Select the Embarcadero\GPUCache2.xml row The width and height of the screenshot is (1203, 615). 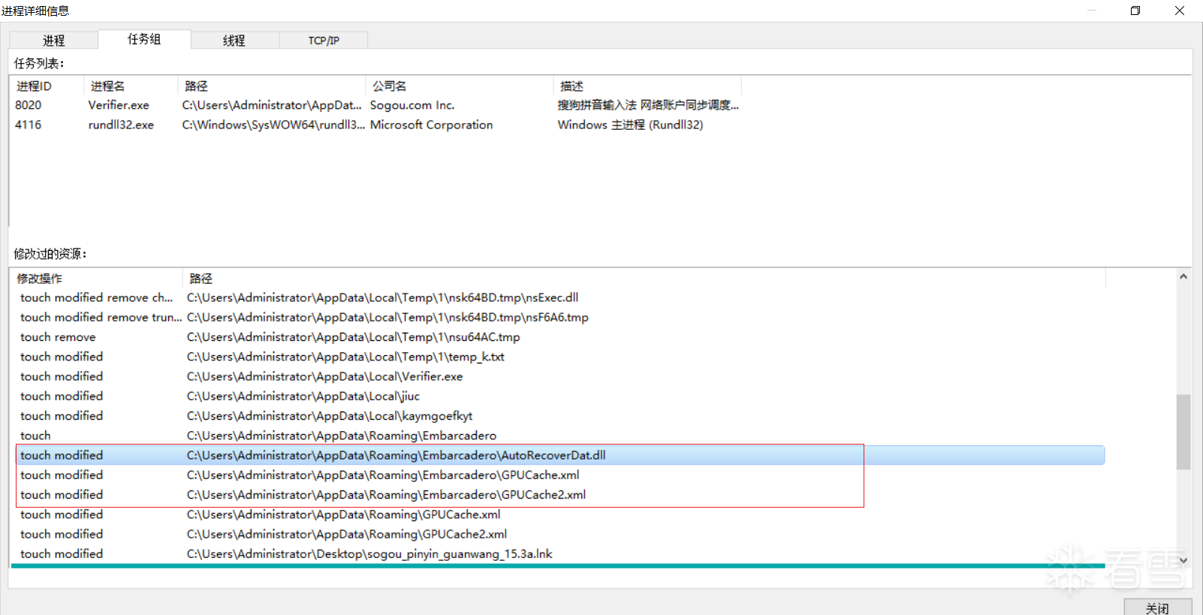tap(386, 495)
